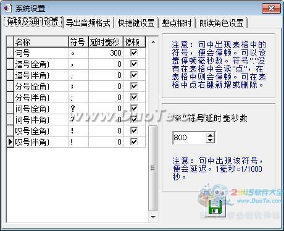Click the green floppy disk save icon
284x231 pixels.
tap(215, 208)
